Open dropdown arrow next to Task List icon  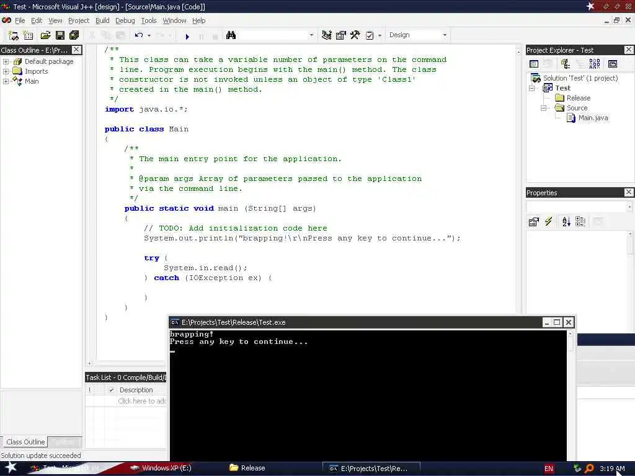tap(380, 35)
